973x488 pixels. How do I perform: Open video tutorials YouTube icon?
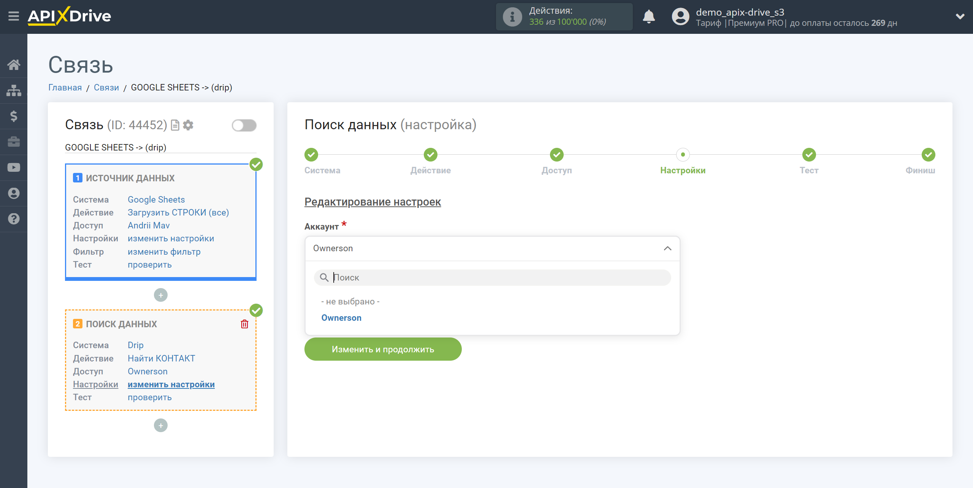click(x=14, y=168)
